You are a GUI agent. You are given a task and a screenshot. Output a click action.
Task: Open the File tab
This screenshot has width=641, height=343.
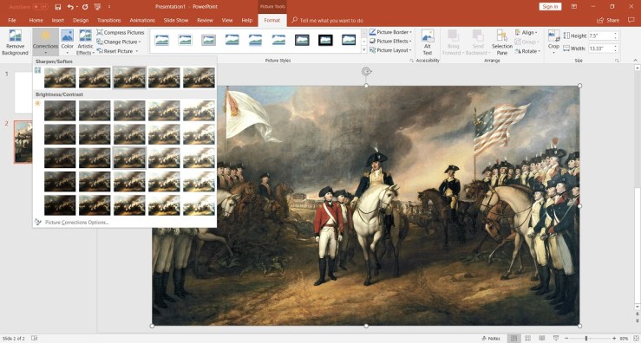pyautogui.click(x=12, y=20)
